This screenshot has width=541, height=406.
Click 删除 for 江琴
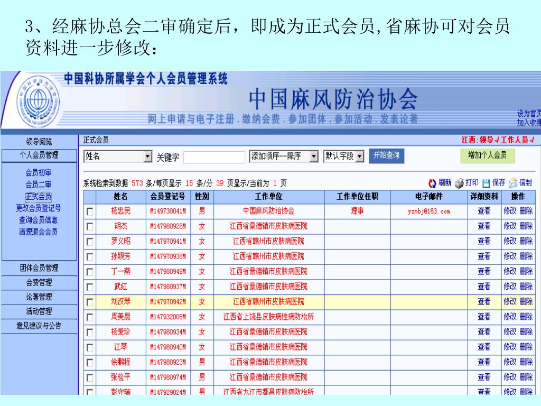pyautogui.click(x=526, y=347)
